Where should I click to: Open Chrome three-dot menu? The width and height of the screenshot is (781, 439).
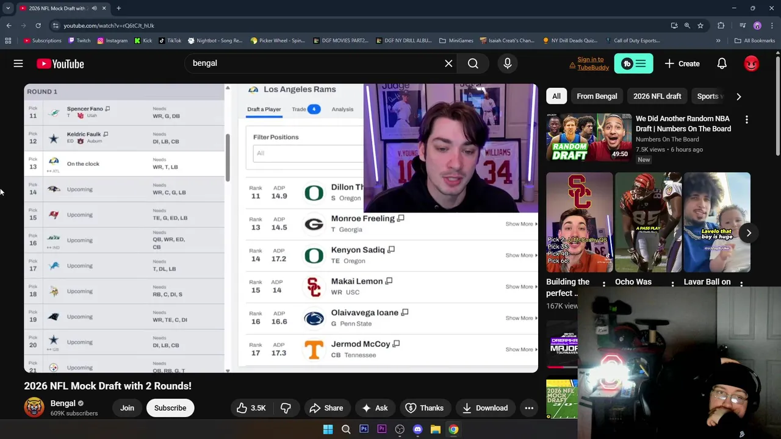772,26
